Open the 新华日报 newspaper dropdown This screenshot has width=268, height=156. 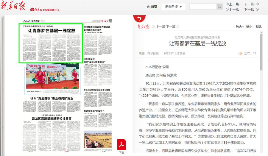click(x=173, y=7)
